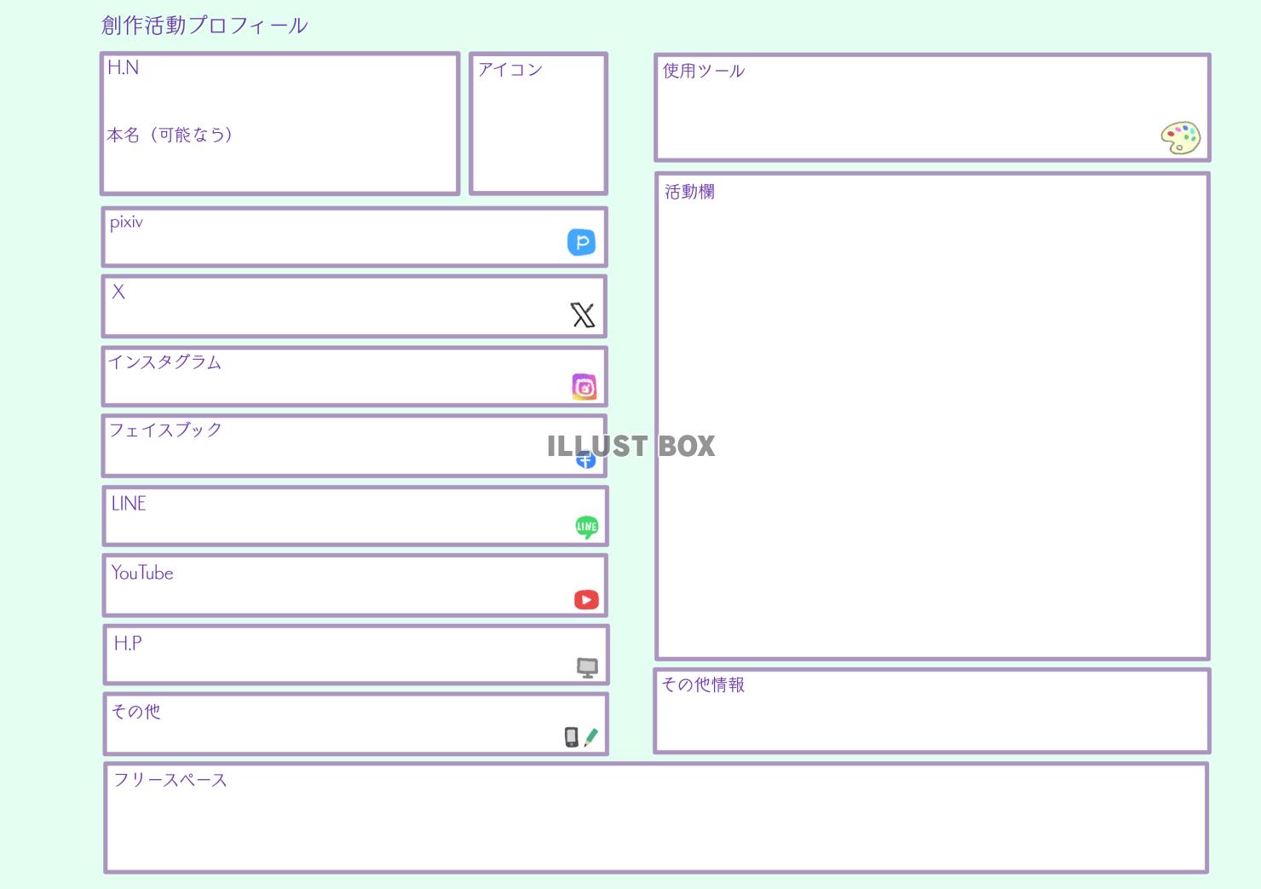
Task: Click inside the large 活動欄 area
Action: 931,426
